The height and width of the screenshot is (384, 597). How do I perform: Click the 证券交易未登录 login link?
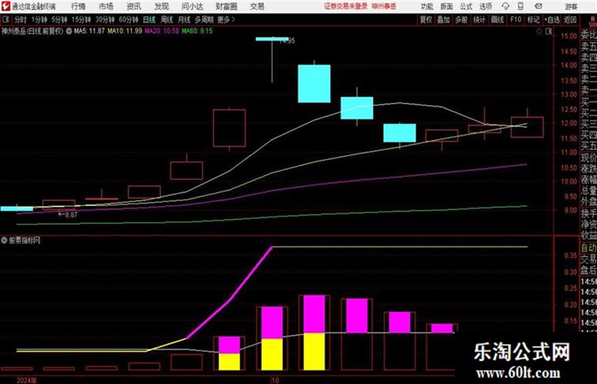pyautogui.click(x=346, y=6)
